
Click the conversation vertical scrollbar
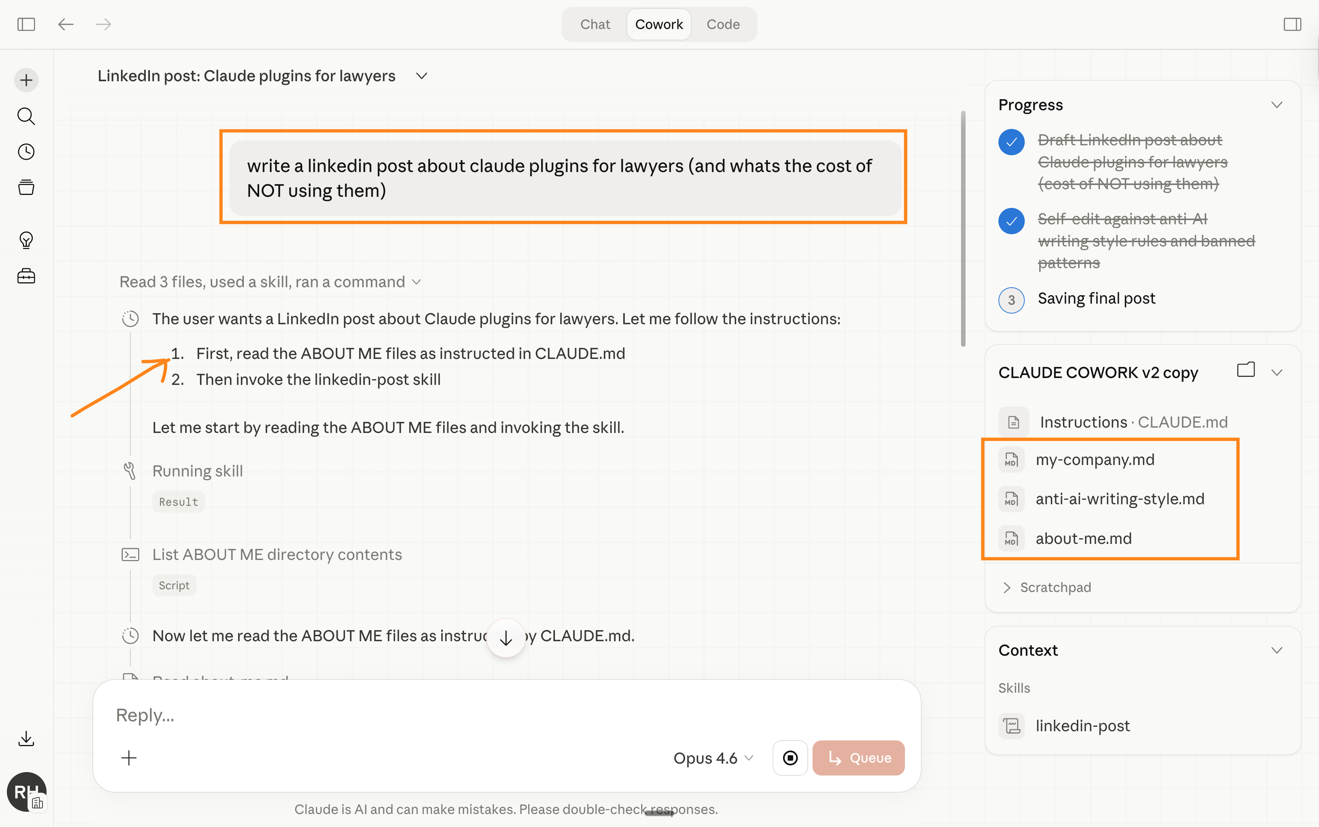click(x=963, y=228)
